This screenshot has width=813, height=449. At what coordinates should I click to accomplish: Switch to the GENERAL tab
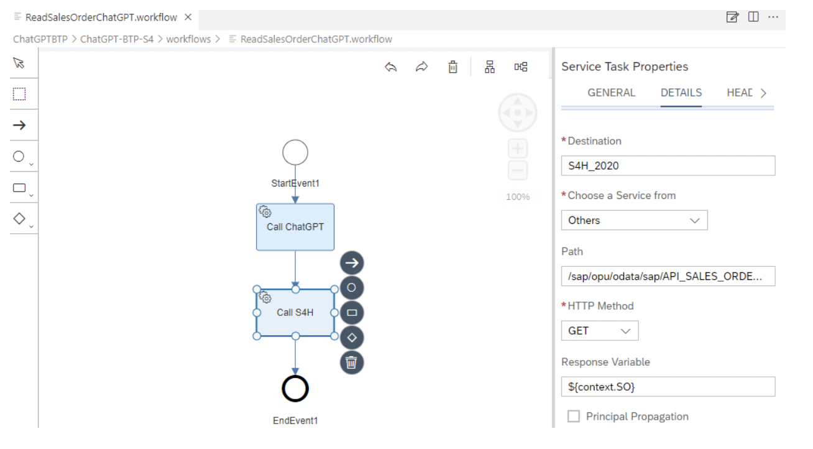(x=612, y=93)
